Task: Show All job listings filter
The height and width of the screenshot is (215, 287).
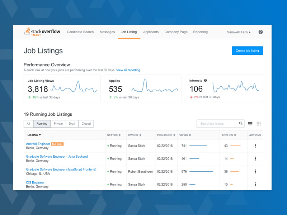Action: 28,124
